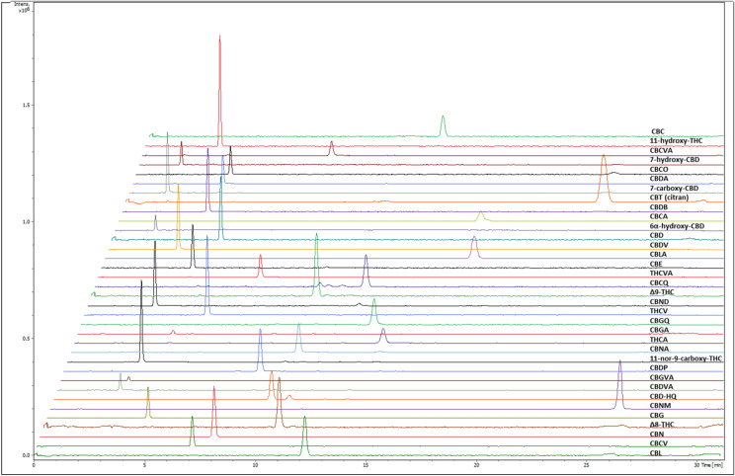The height and width of the screenshot is (476, 735).
Task: Click the CBNM label
Action: tap(660, 406)
